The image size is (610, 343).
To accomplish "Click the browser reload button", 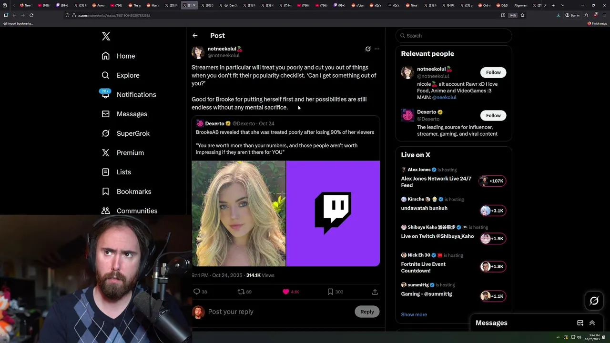I will coord(31,15).
